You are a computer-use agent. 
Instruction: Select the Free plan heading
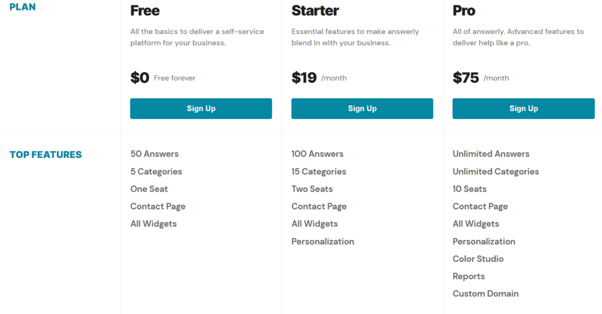[x=145, y=11]
